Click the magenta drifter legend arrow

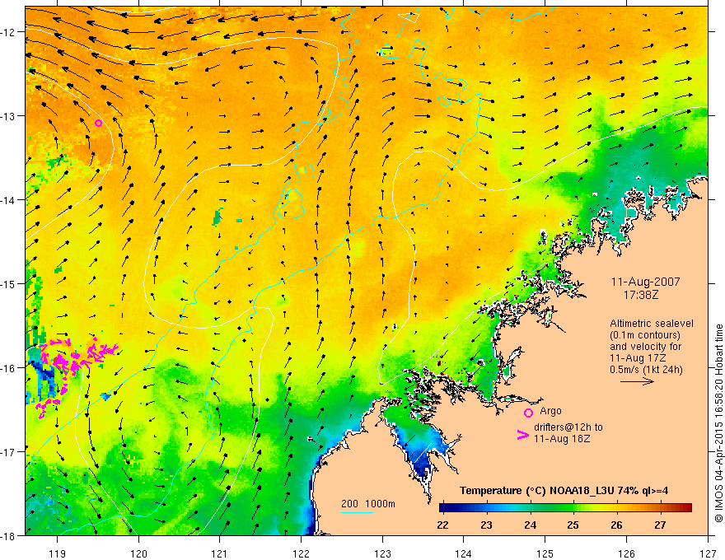[x=523, y=435]
